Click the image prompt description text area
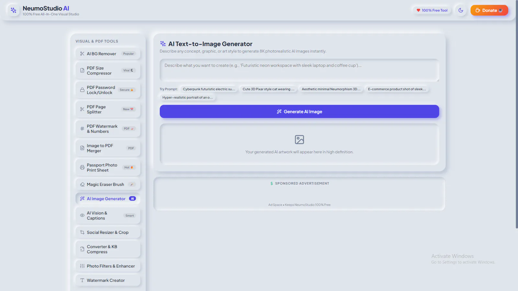This screenshot has height=291, width=518. pos(299,70)
